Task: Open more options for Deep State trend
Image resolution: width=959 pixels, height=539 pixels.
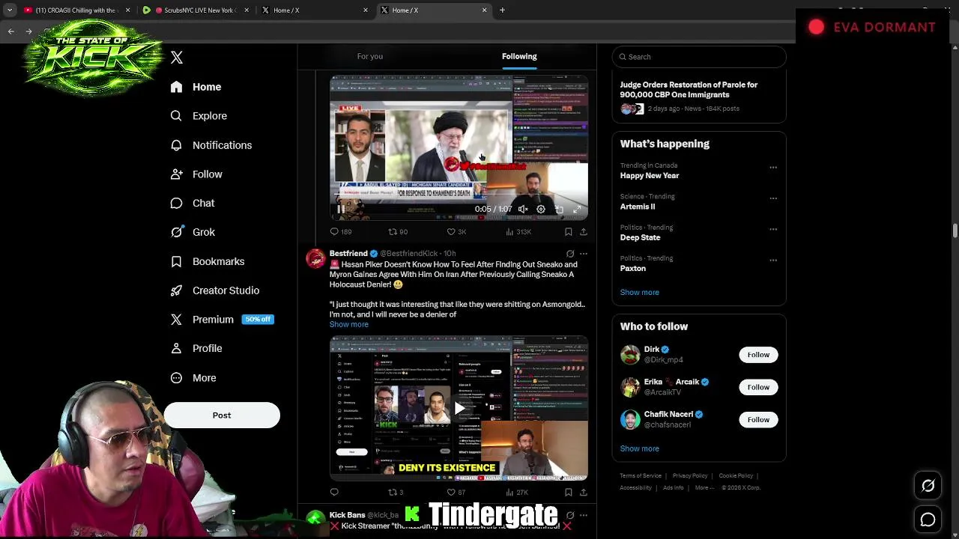Action: pos(773,229)
